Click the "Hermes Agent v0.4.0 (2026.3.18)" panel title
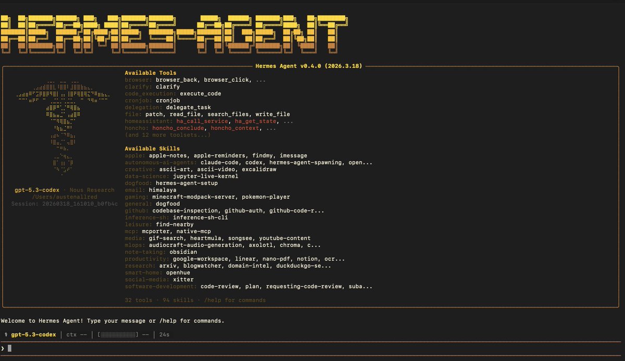The image size is (625, 361). [309, 66]
